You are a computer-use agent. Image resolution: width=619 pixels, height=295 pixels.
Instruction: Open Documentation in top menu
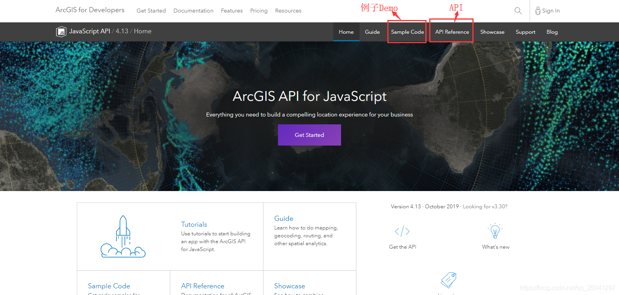[x=193, y=11]
